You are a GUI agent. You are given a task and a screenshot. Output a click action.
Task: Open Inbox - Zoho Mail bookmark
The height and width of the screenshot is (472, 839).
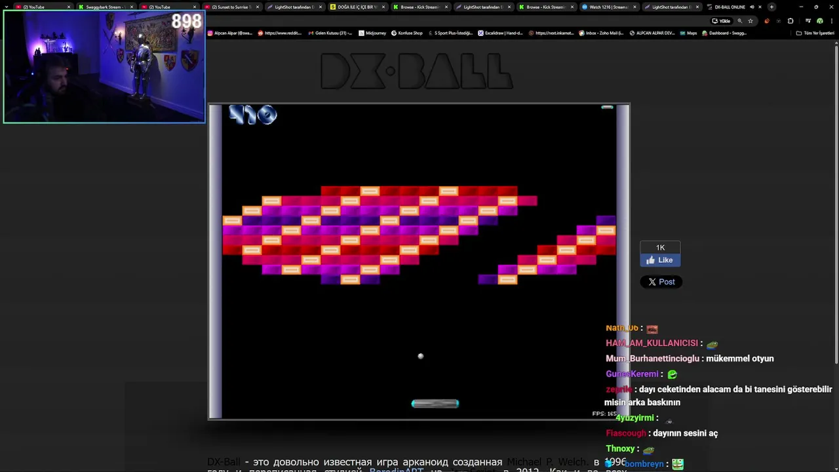601,33
